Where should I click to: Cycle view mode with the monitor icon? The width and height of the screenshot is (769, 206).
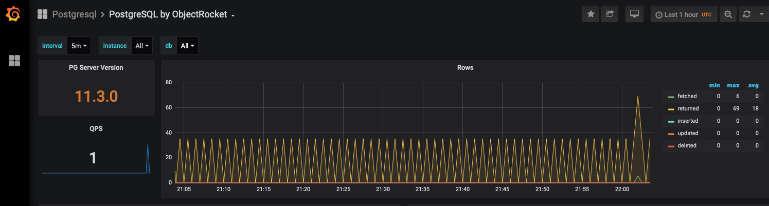[634, 14]
